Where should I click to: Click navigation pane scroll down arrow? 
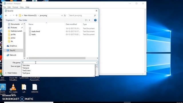tap(24, 58)
